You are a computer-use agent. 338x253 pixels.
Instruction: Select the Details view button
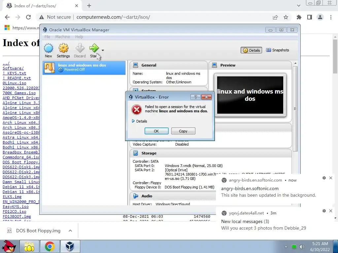(251, 50)
